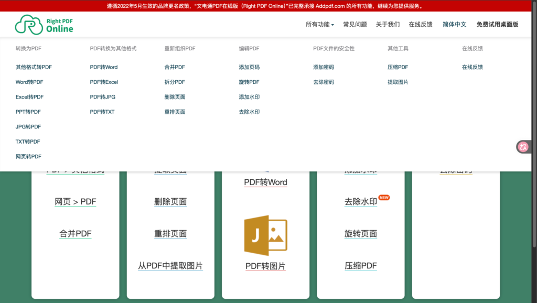Choose 拆分PDF menu entry
Viewport: 537px width, 303px height.
(175, 82)
